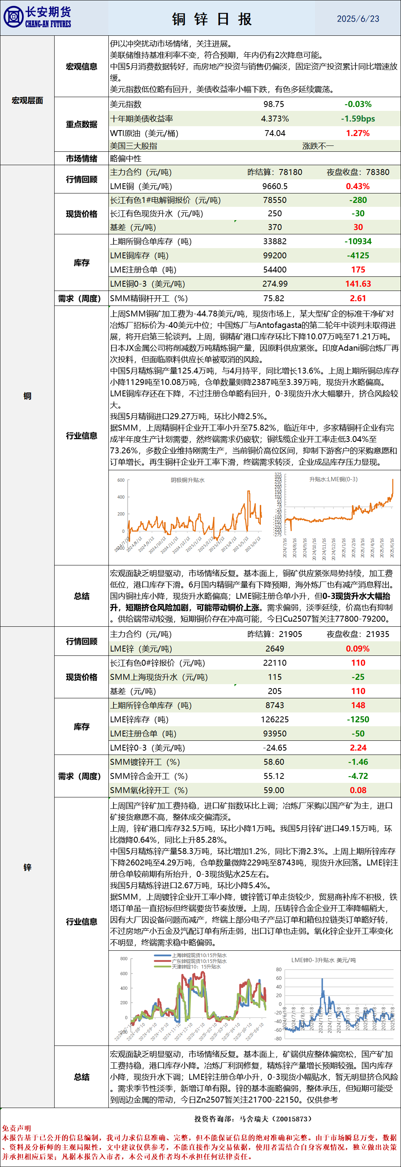This screenshot has height=1167, width=401.
Task: Select the -1250 LME zinc inventory change
Action: 358,720
